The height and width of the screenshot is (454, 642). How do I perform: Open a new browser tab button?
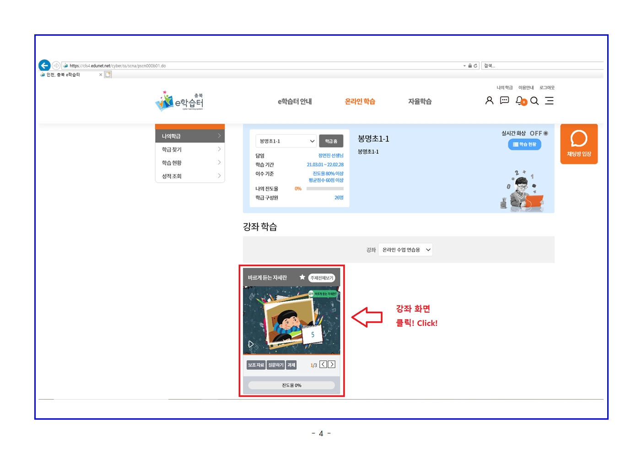point(108,75)
